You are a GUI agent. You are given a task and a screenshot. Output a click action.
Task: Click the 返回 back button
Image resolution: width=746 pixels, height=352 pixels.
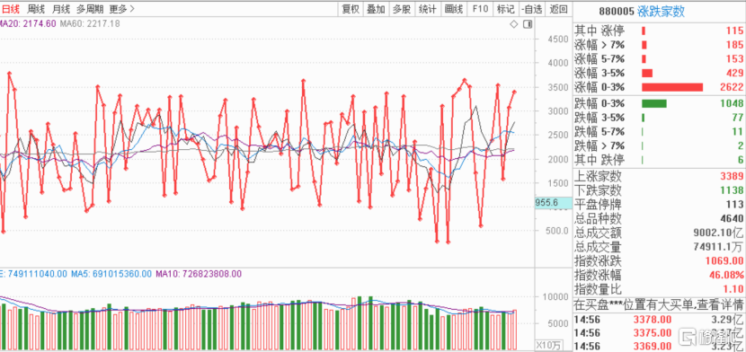click(558, 9)
